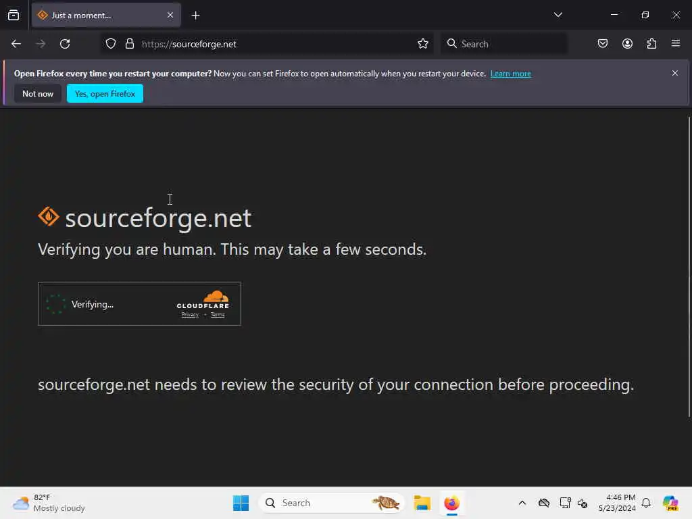Click the Cloudflare logo
This screenshot has height=519, width=692.
tap(203, 299)
